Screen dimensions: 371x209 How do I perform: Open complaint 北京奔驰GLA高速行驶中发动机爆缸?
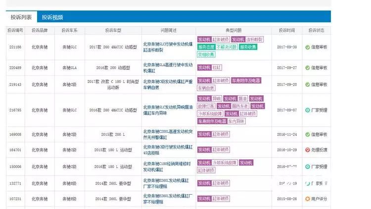[168, 68]
